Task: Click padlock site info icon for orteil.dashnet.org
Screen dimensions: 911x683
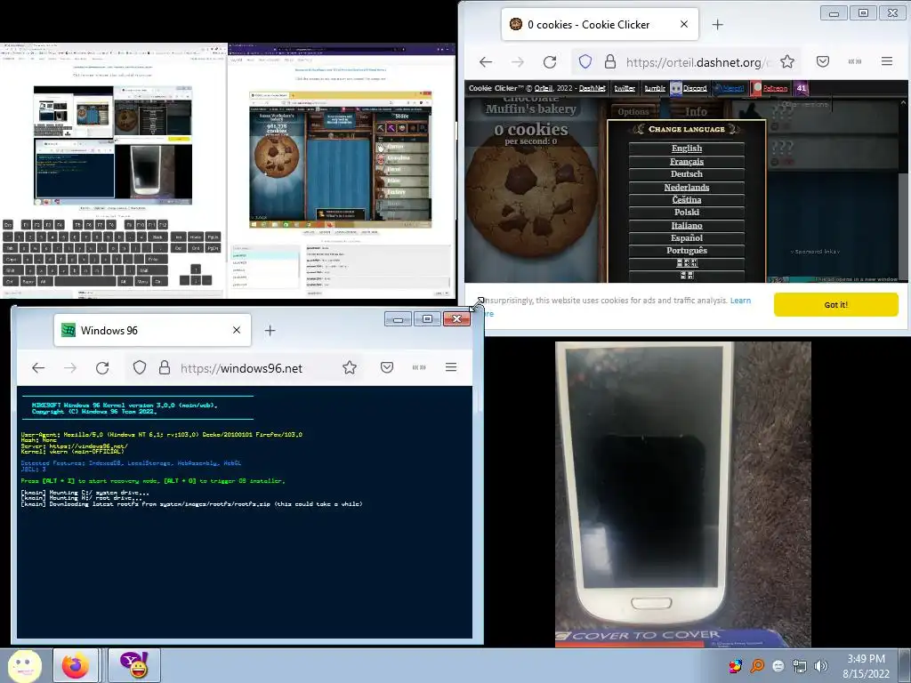Action: tap(610, 61)
